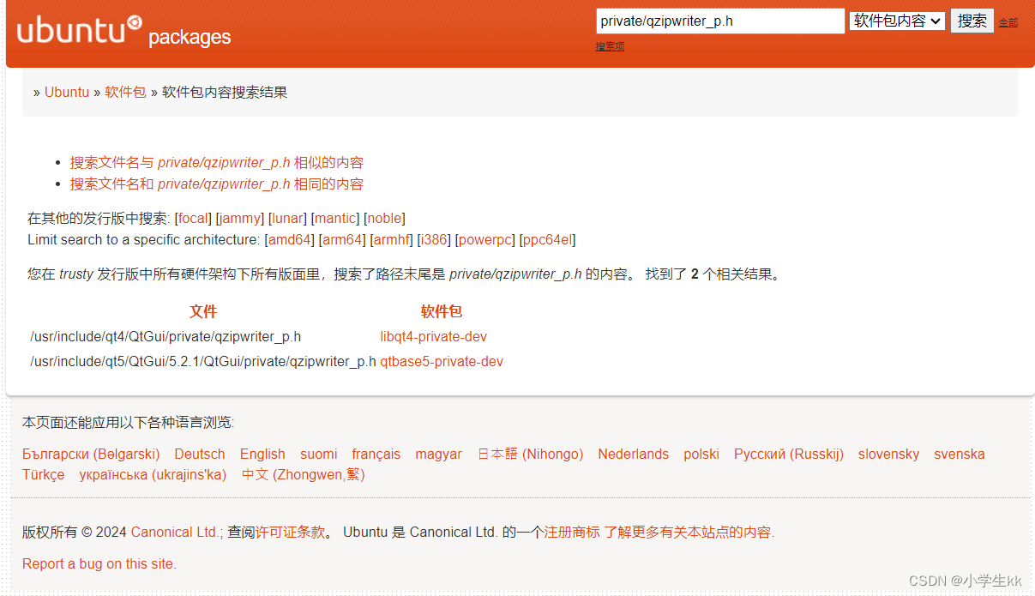1035x596 pixels.
Task: Limit search to amd64 architecture
Action: tap(290, 240)
